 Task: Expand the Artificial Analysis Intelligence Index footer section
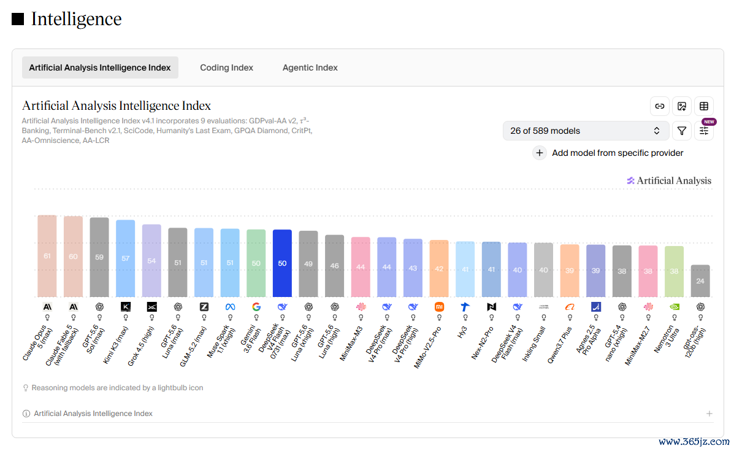pos(709,414)
